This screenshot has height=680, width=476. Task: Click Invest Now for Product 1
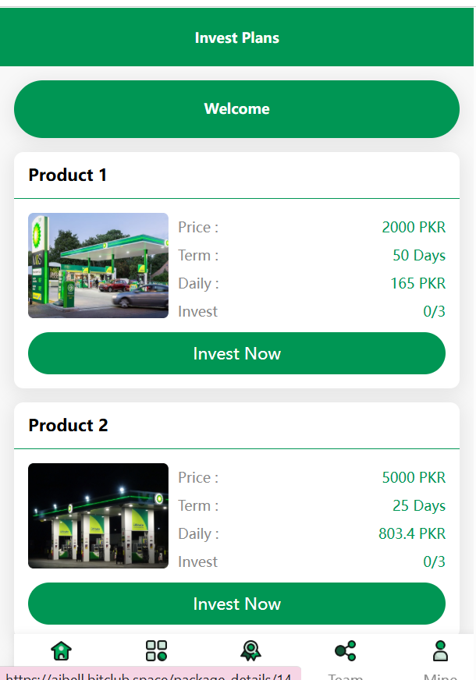tap(236, 353)
